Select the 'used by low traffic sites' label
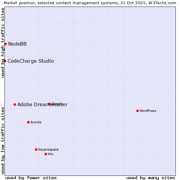 tap(3, 140)
